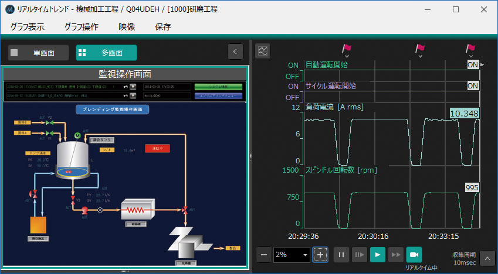The width and height of the screenshot is (498, 274).
Task: Toggle the real-time camera button
Action: coord(414,255)
